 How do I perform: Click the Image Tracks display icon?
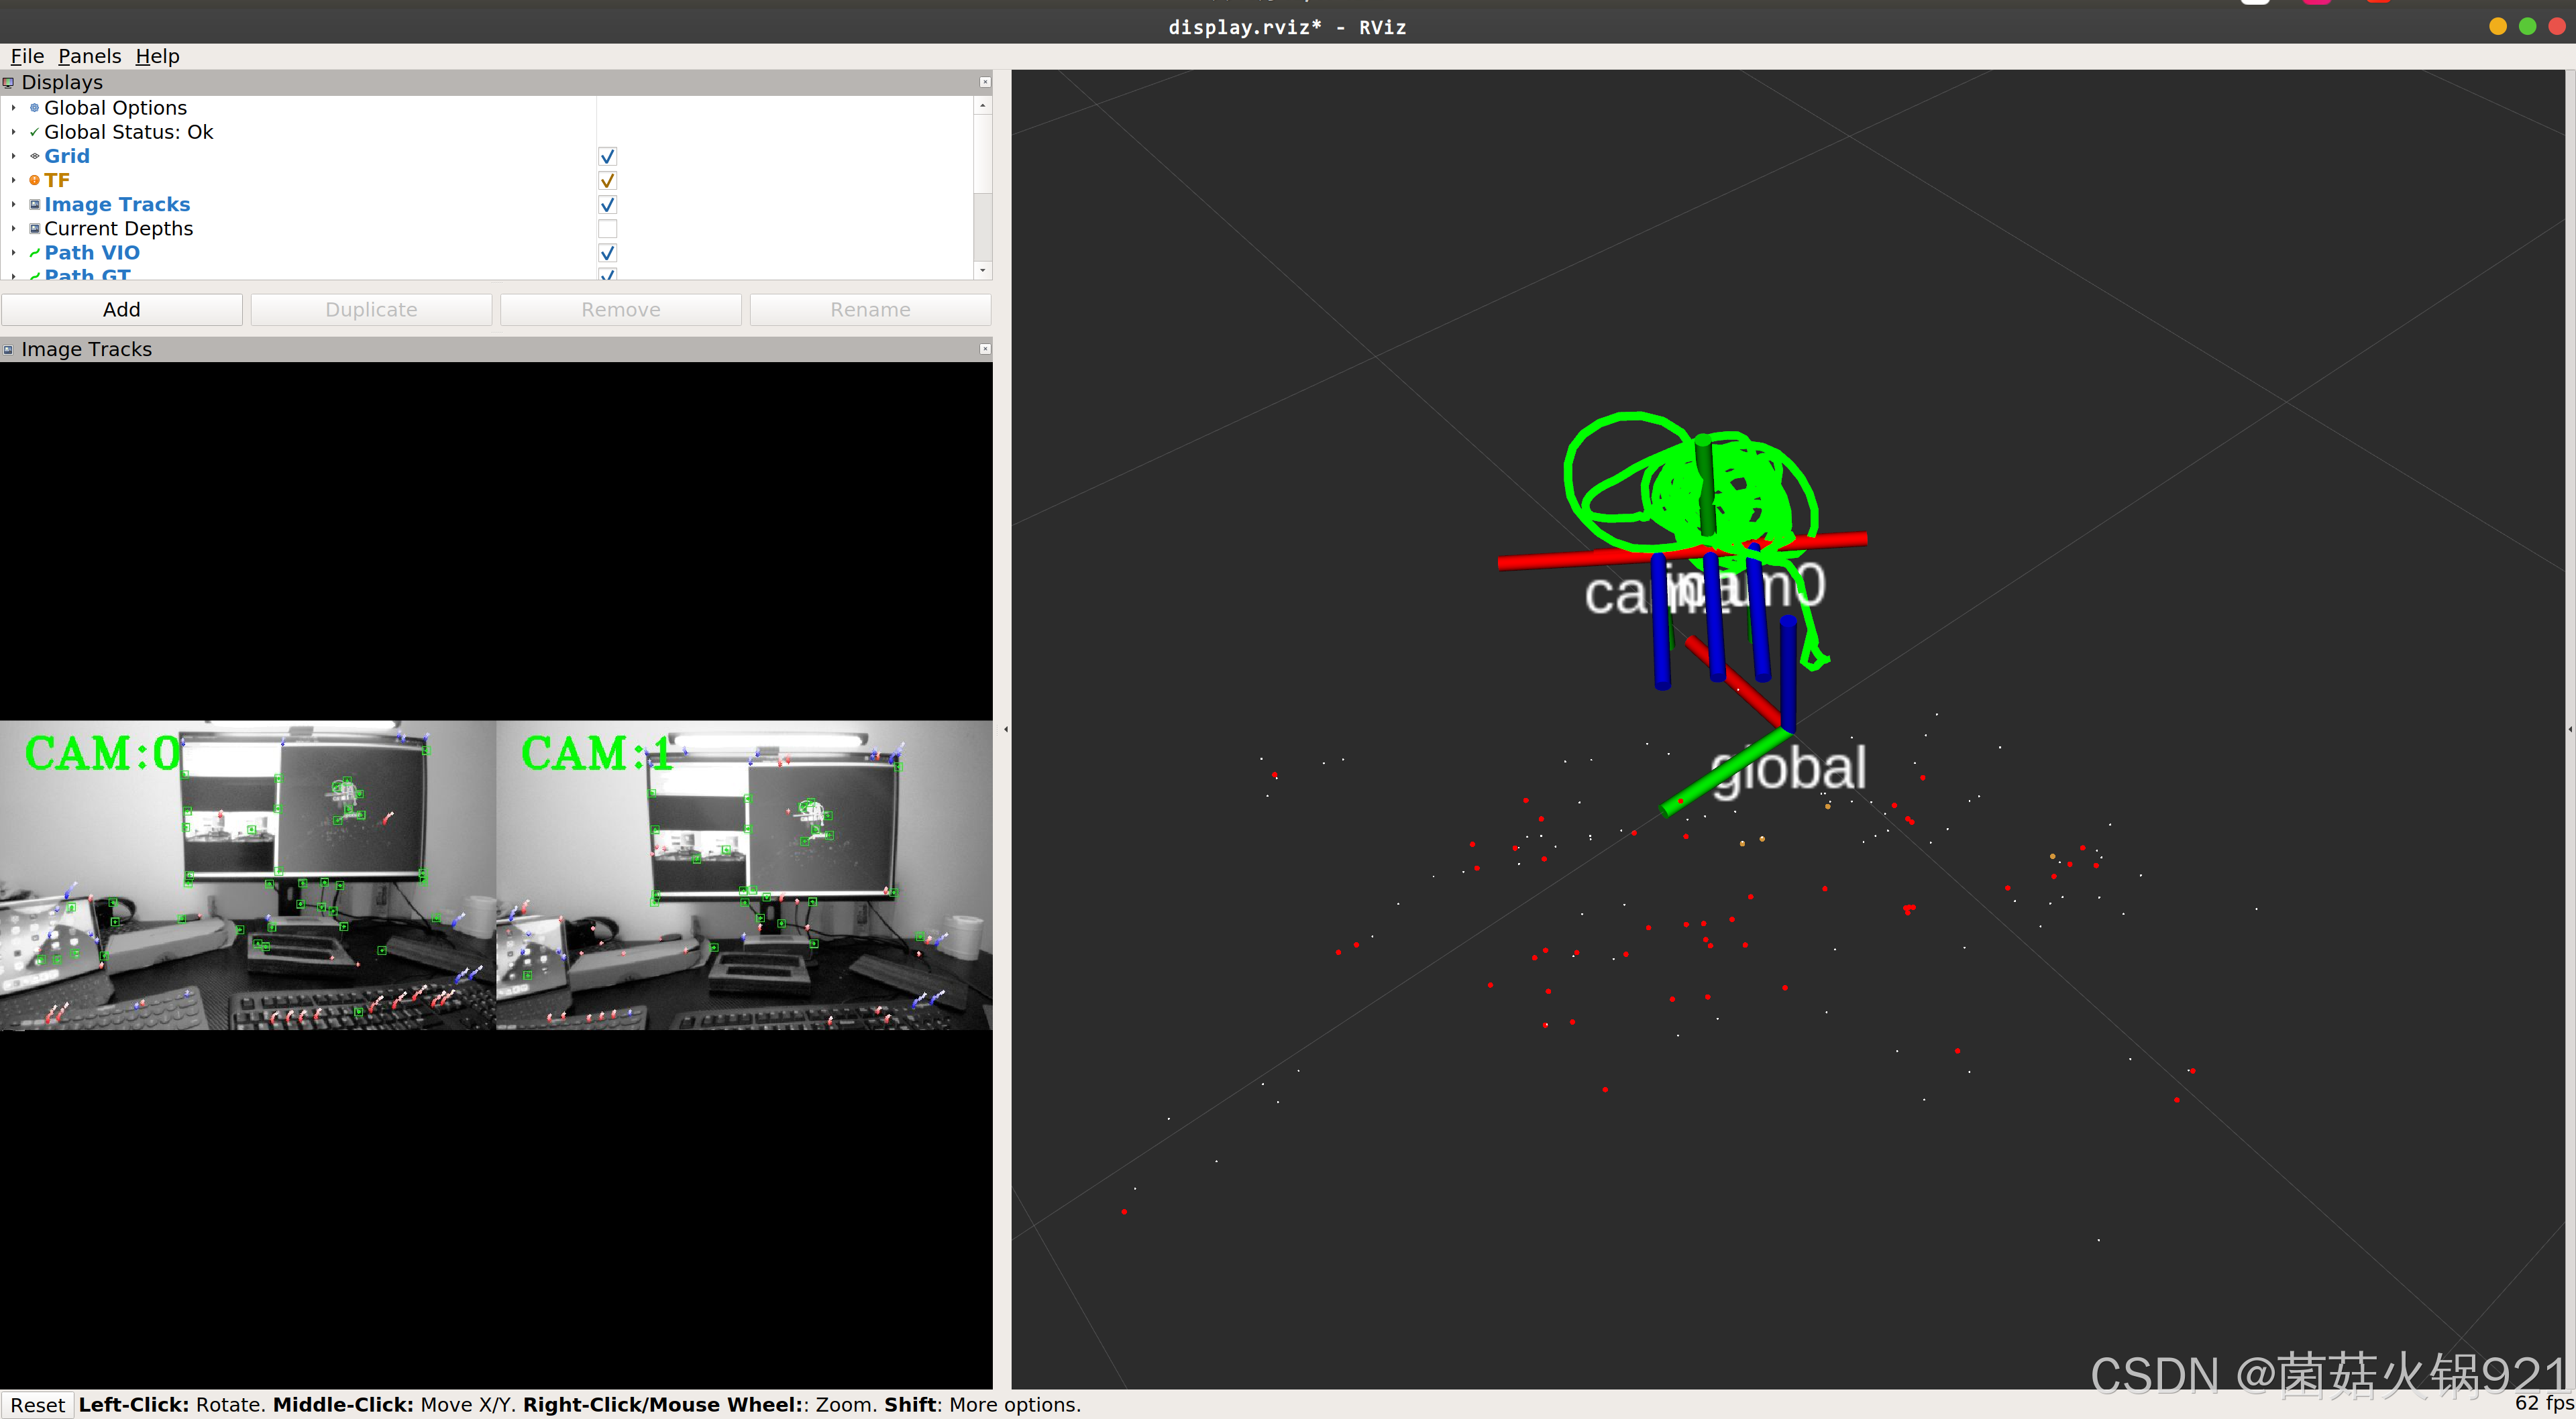coord(35,205)
